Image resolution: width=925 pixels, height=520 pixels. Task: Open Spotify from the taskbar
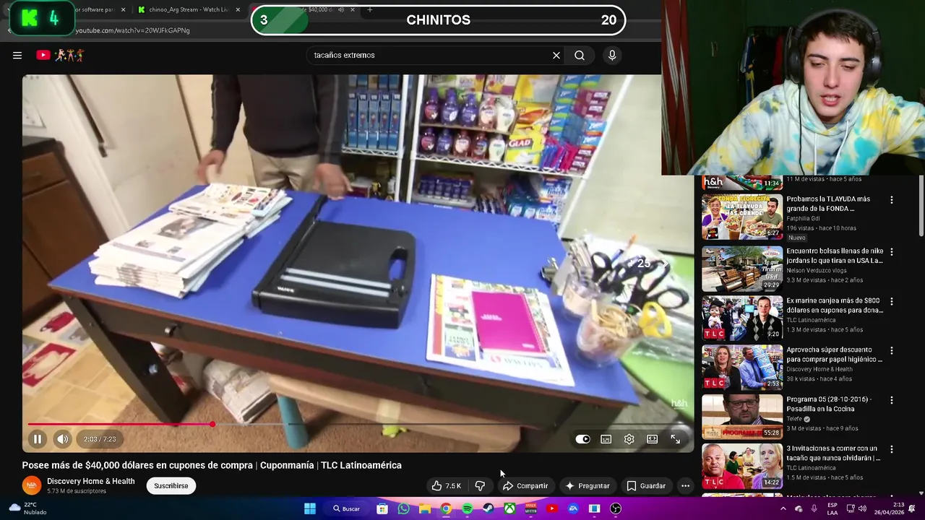(x=467, y=508)
